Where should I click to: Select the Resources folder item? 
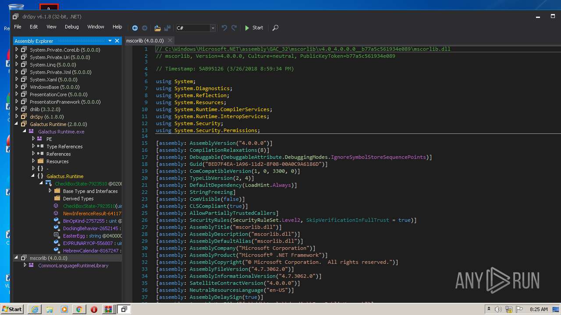tap(57, 161)
